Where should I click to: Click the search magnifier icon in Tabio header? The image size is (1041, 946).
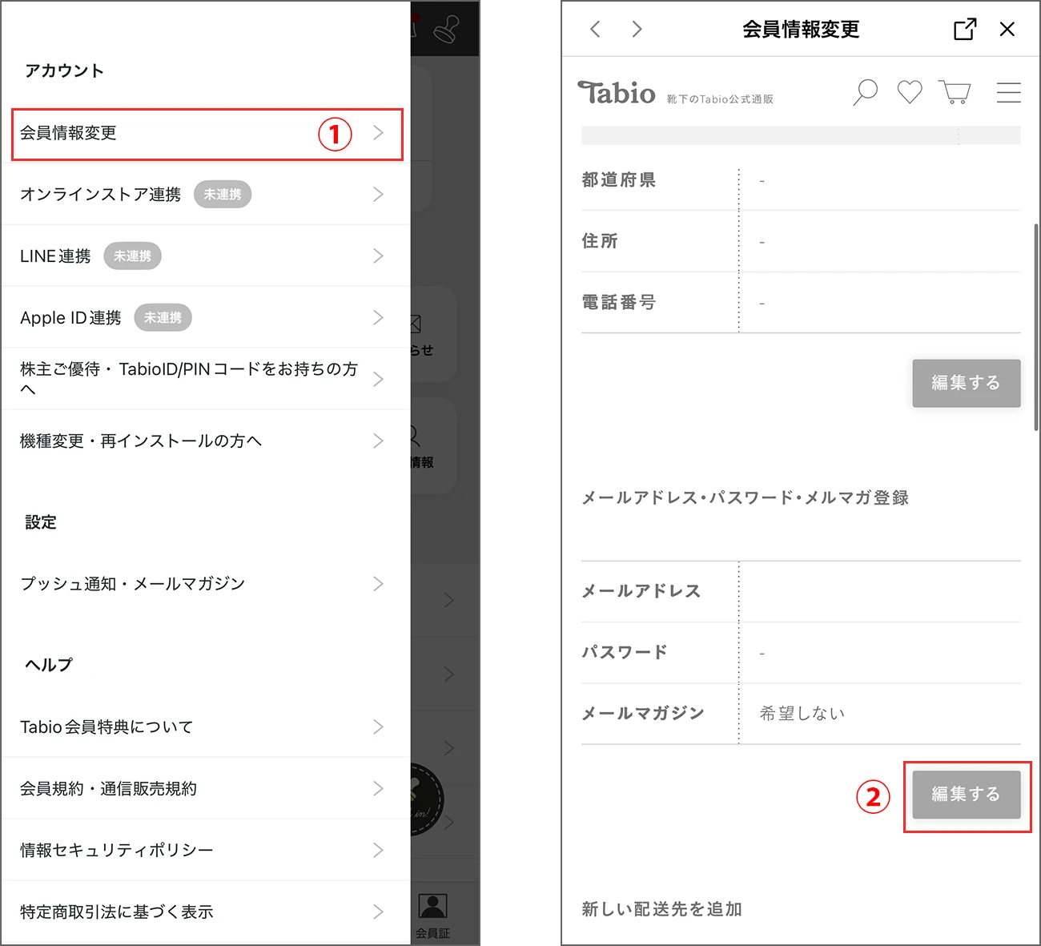(x=865, y=92)
